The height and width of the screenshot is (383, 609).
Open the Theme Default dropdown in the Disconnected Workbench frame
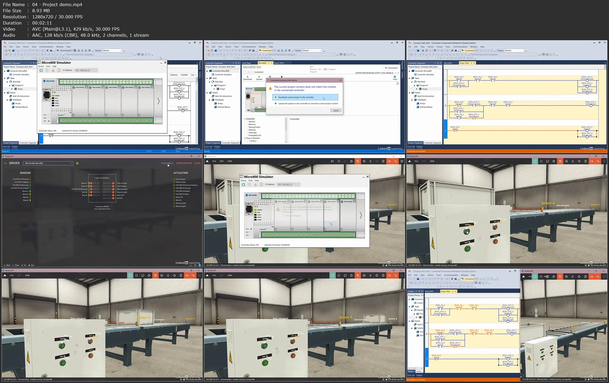(112, 51)
